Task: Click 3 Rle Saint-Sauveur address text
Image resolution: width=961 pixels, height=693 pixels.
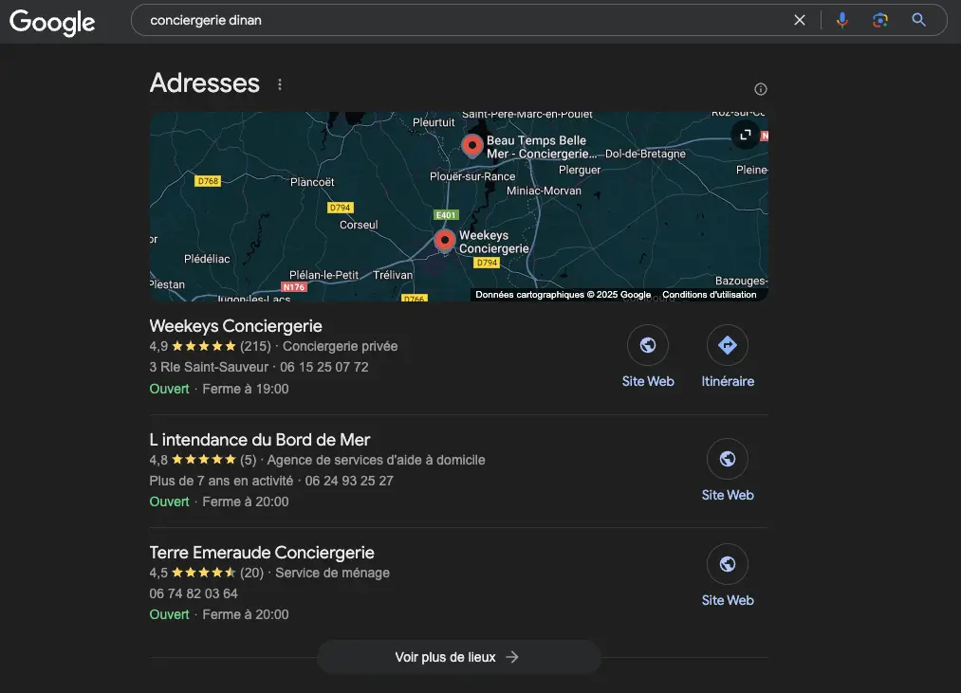Action: [209, 367]
